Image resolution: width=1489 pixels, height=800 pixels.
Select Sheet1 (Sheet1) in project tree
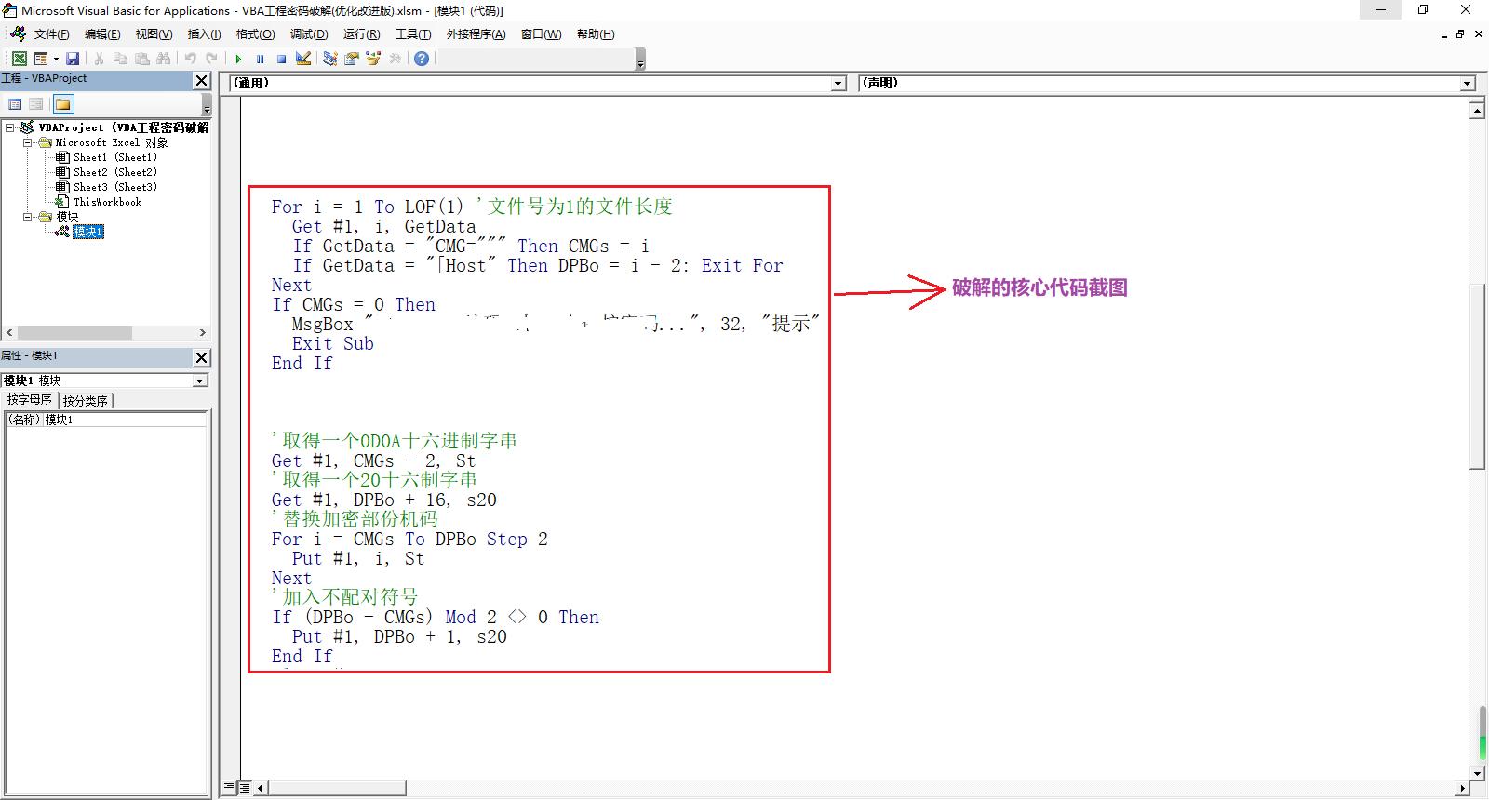tap(114, 157)
